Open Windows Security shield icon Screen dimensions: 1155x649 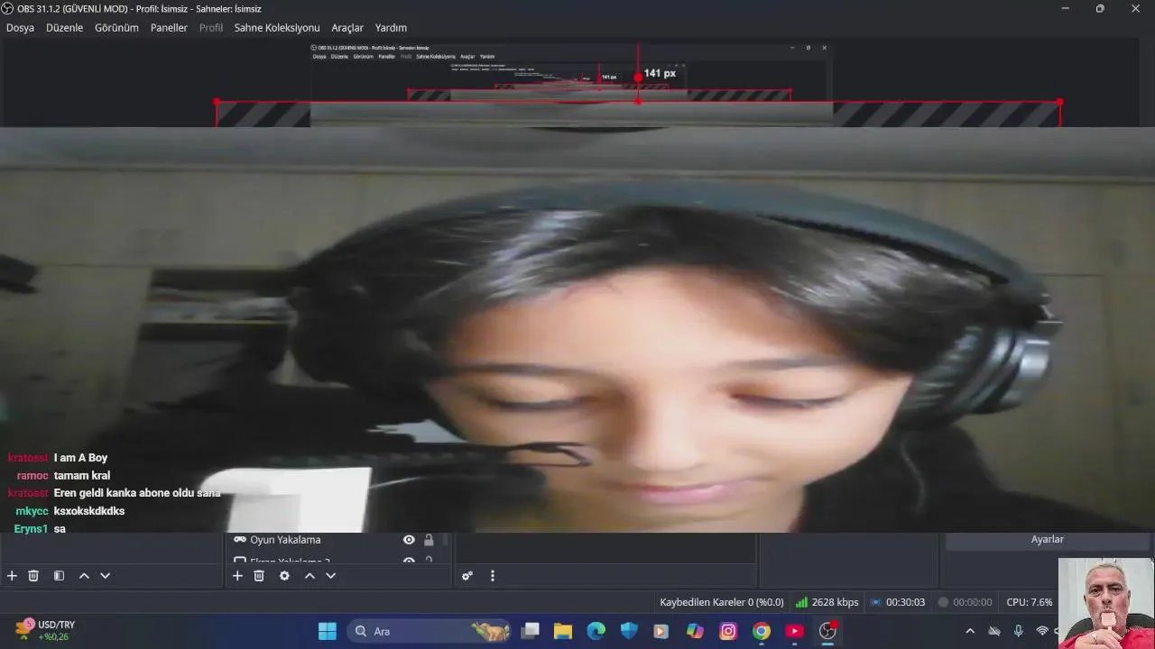[x=629, y=631]
